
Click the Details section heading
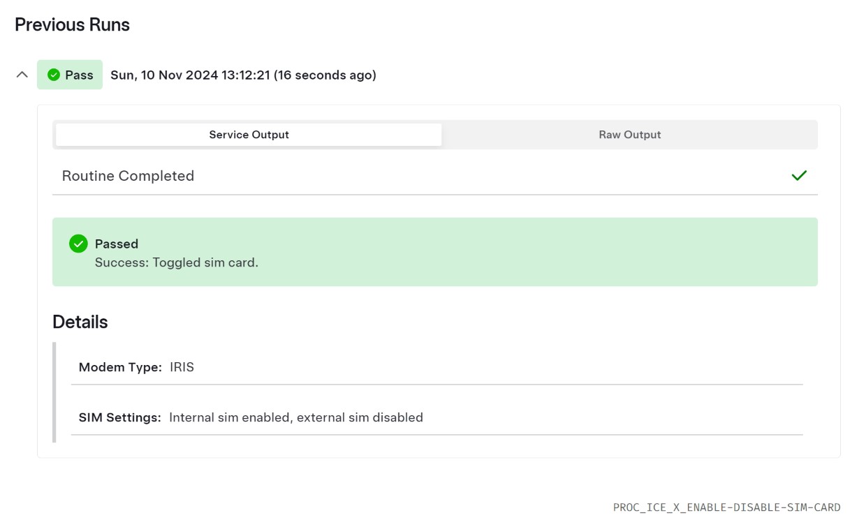click(80, 322)
